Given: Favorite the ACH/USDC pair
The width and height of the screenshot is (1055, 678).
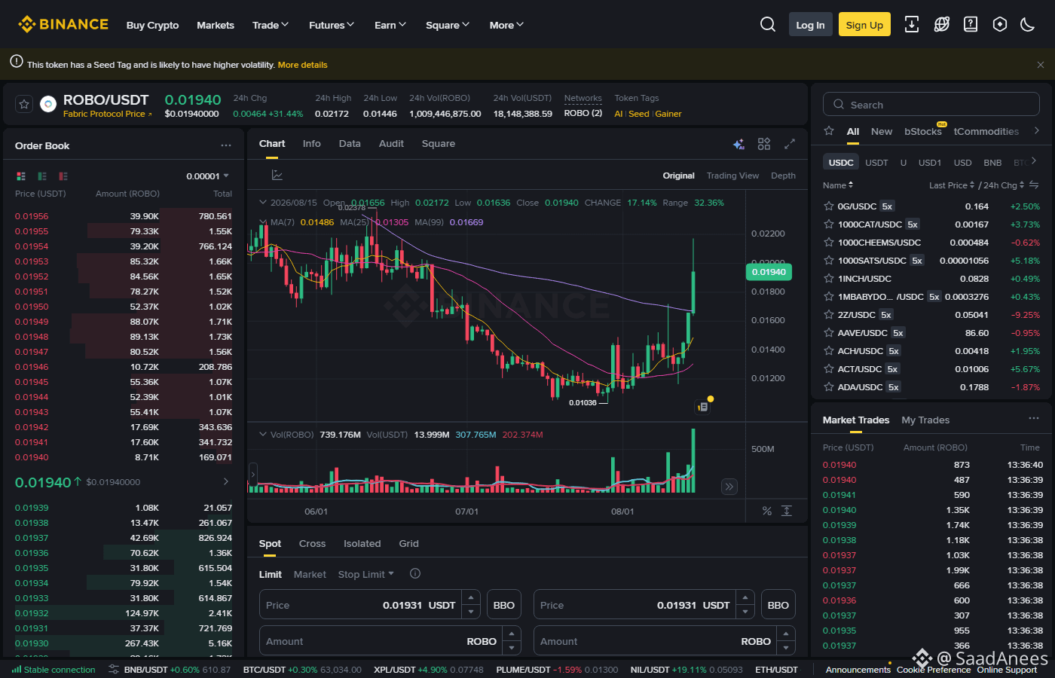Looking at the screenshot, I should pos(829,351).
